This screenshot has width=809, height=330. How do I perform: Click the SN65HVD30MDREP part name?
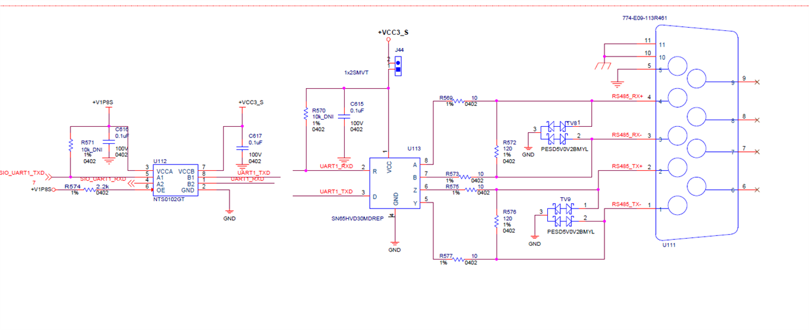pos(357,218)
